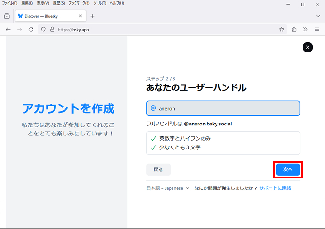Click the 次へ button
Viewport: 325px width, 229px height.
(288, 169)
